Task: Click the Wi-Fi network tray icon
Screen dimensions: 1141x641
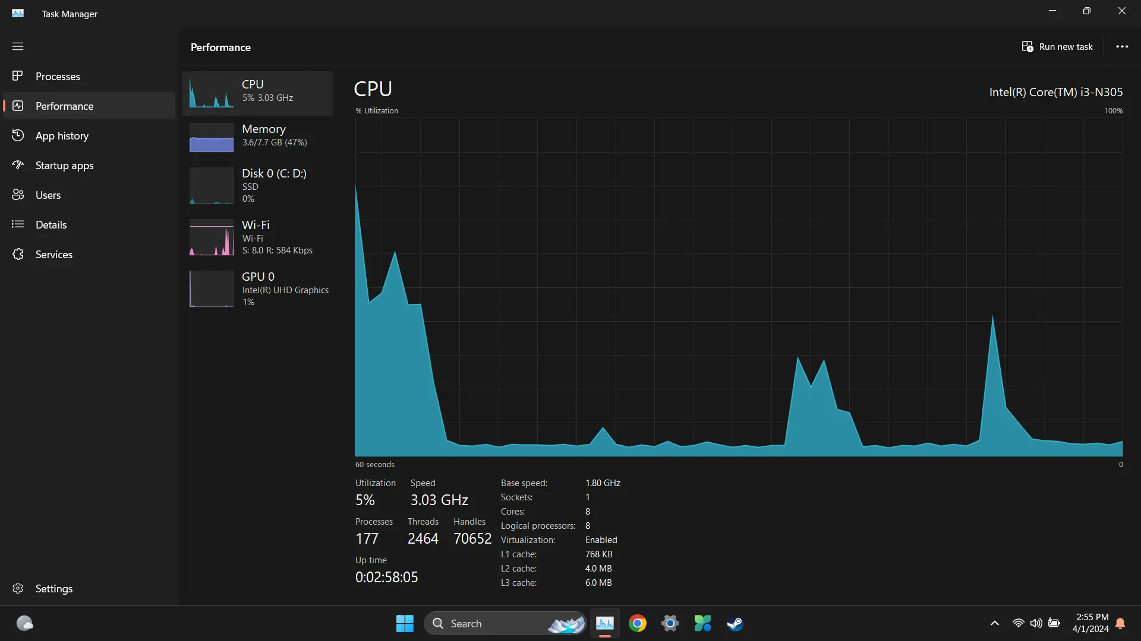Action: [1018, 623]
